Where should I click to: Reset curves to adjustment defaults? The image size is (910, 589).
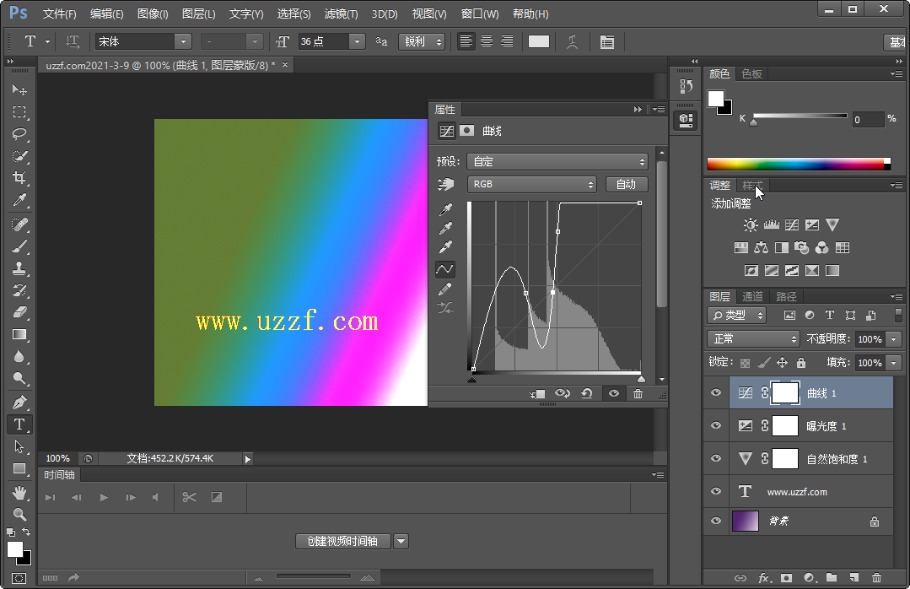coord(587,393)
